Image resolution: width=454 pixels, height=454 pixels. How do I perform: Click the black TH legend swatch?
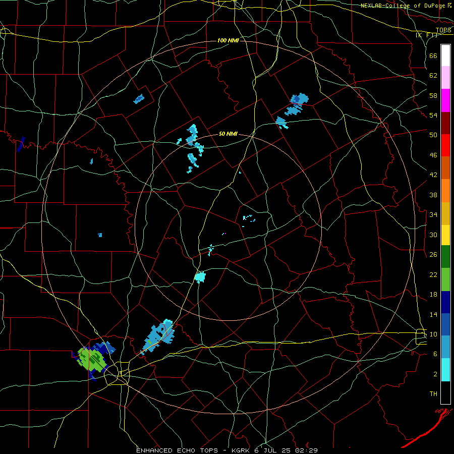pyautogui.click(x=445, y=392)
